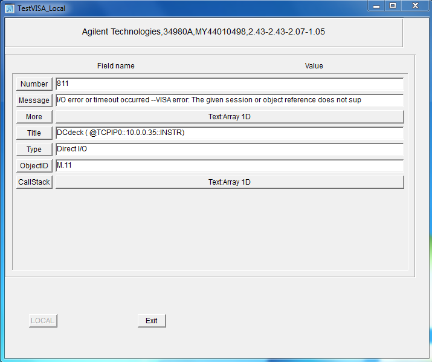
Task: Click into the I/O error Message value field
Action: 229,100
